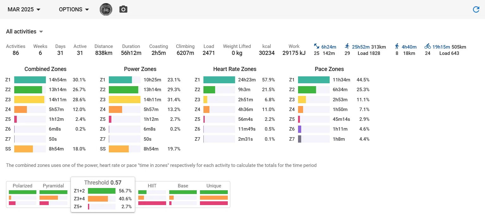
Task: Open the 4h40m walk total link
Action: [409, 47]
